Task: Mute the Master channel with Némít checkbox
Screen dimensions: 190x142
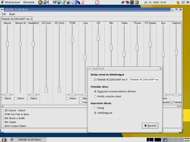Action: (3, 99)
